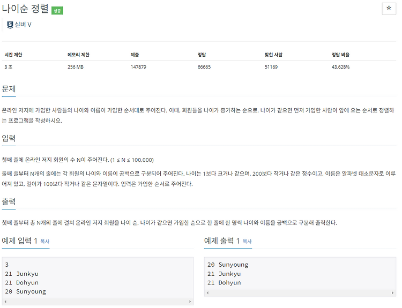
Task: Click the 43.628% accuracy value
Action: tap(340, 67)
